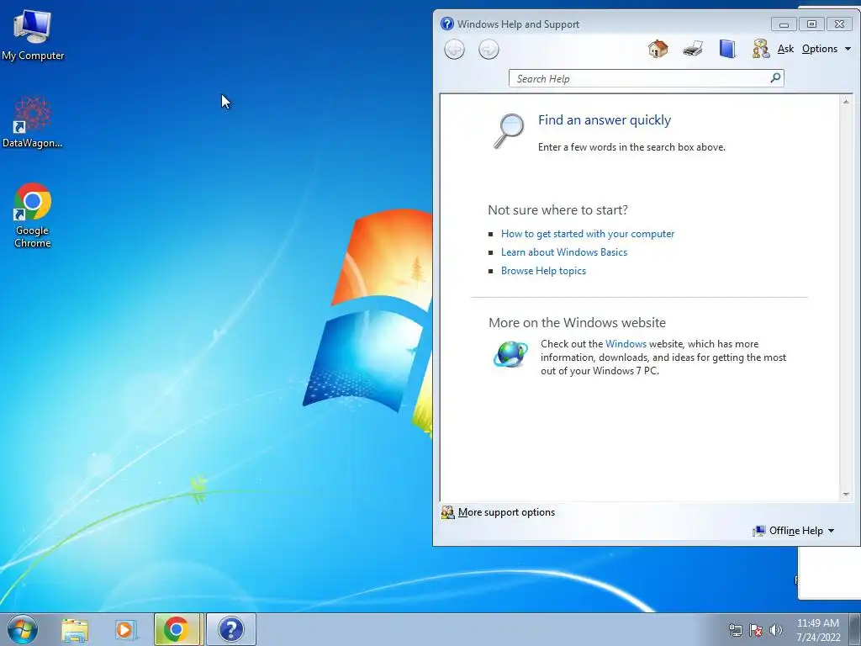Print the help topic via printer icon
The image size is (861, 646).
693,49
